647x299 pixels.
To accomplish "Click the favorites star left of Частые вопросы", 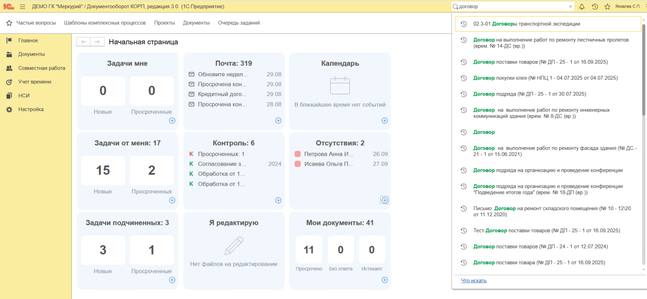I will click(9, 23).
